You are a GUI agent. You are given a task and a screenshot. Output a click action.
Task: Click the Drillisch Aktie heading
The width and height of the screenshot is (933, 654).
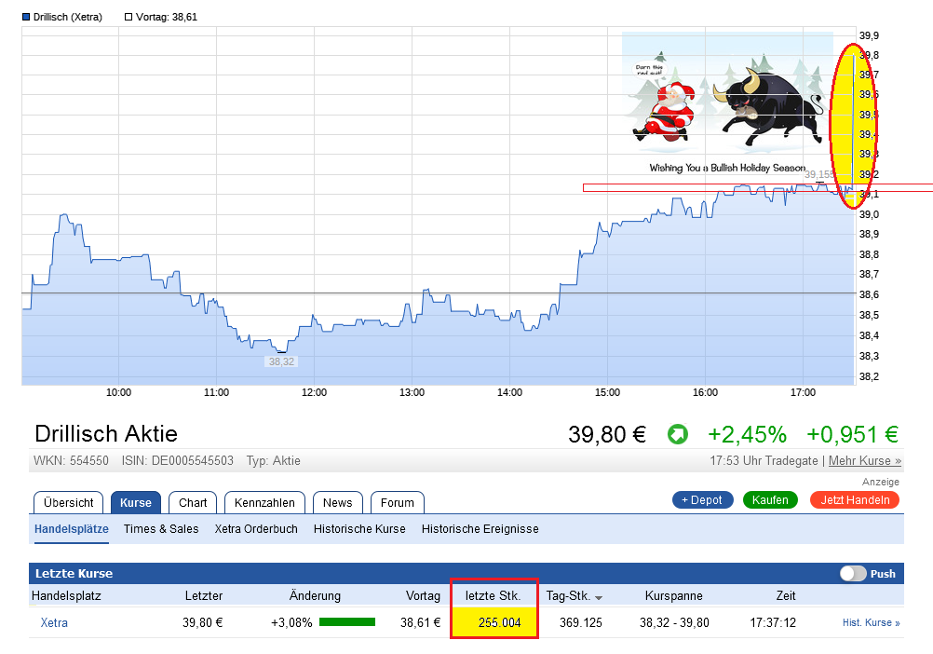(x=106, y=434)
